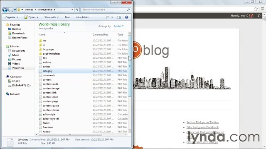Click the Back arrow in Explorer

(x=5, y=10)
